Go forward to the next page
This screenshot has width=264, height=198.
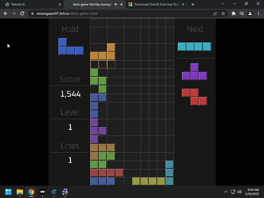coord(14,13)
